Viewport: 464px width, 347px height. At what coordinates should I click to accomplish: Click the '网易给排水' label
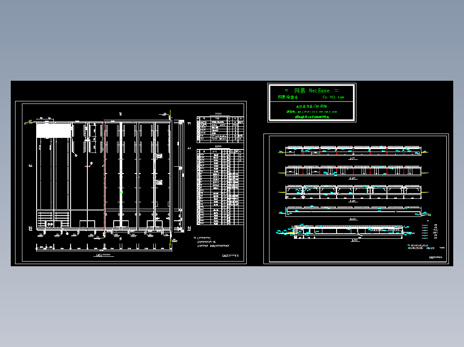coord(288,97)
